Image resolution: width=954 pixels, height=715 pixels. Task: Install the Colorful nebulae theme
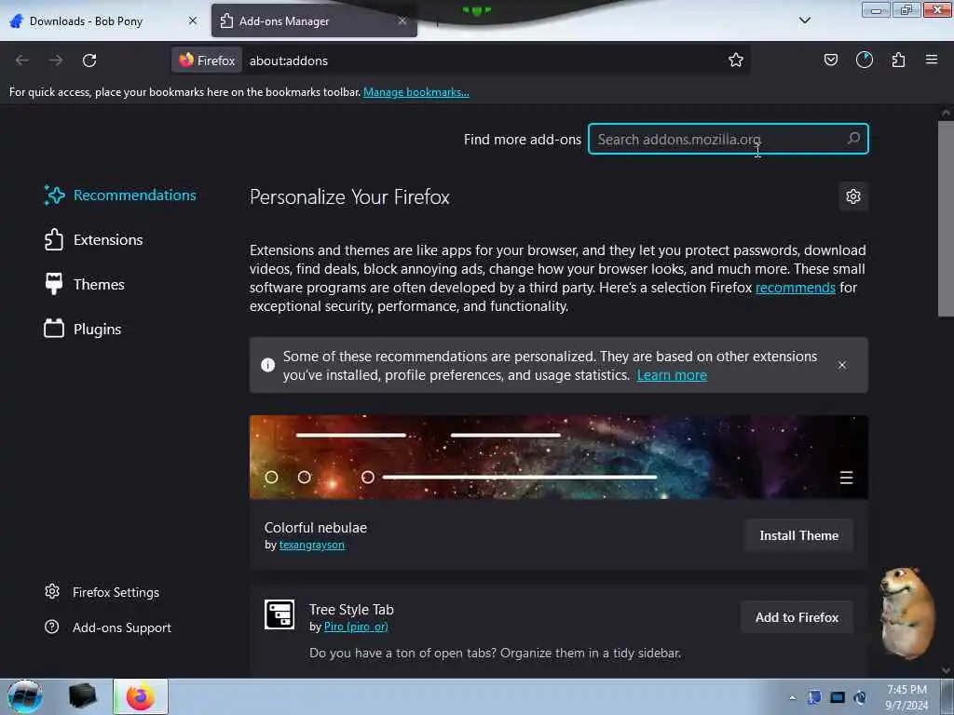(798, 535)
